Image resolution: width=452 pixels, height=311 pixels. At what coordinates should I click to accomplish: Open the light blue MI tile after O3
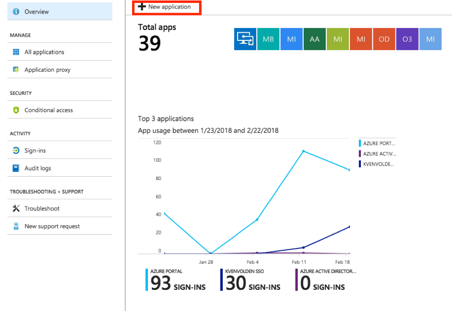click(430, 39)
